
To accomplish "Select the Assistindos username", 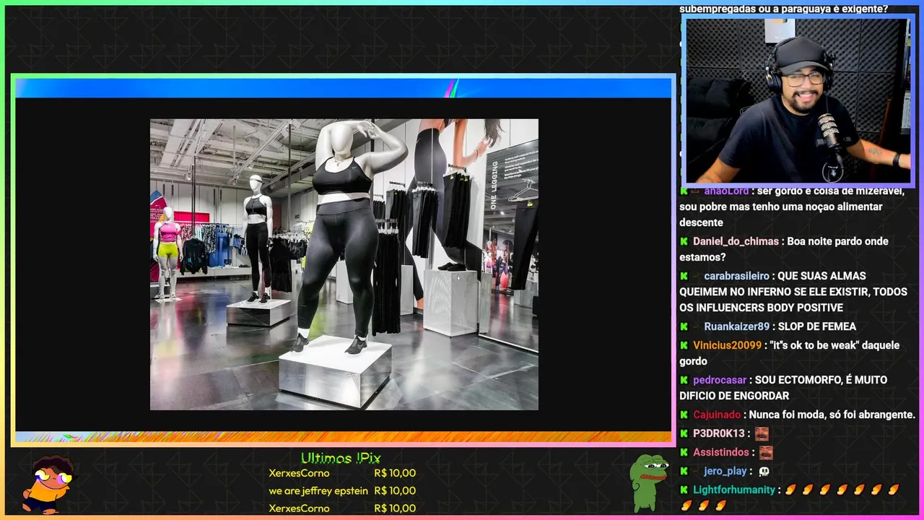I will point(721,452).
